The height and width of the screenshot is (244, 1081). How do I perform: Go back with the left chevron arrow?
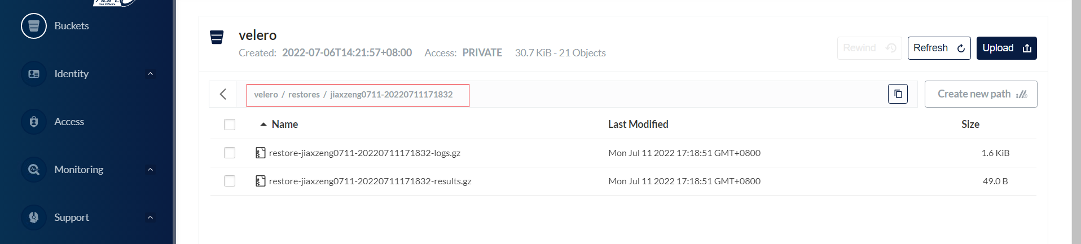click(223, 94)
